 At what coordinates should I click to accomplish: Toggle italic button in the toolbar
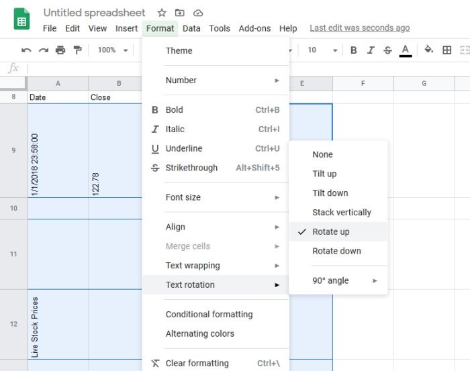point(371,50)
